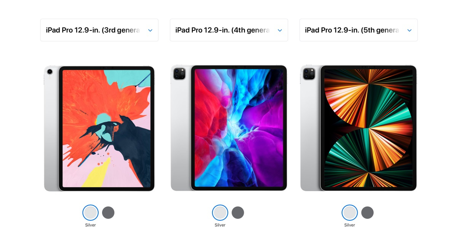Open the iPad Pro 4th generation model dropdown
457x239 pixels.
pos(229,30)
